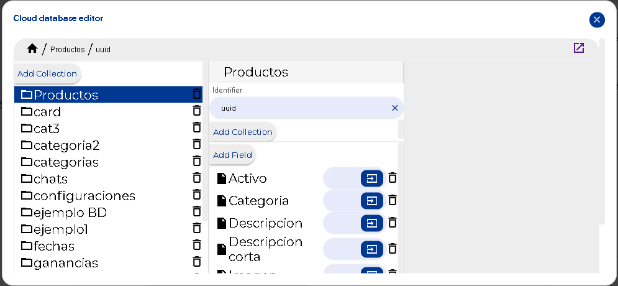Open the Activo field entry button

point(372,178)
